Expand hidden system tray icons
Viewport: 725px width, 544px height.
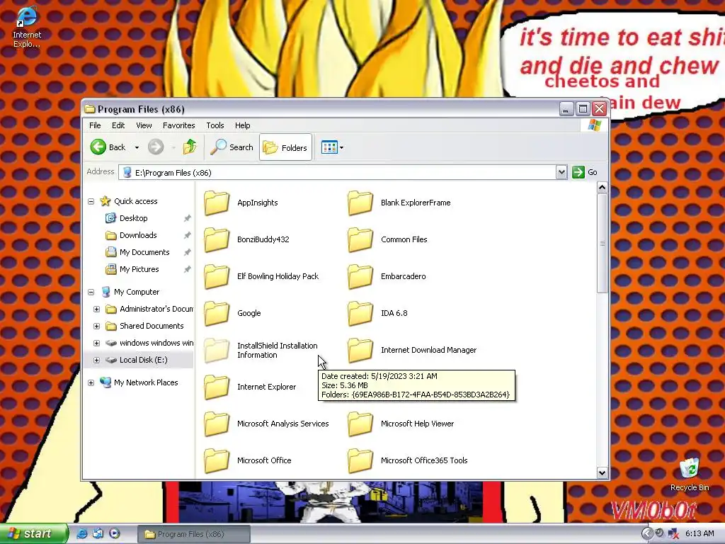coord(647,534)
